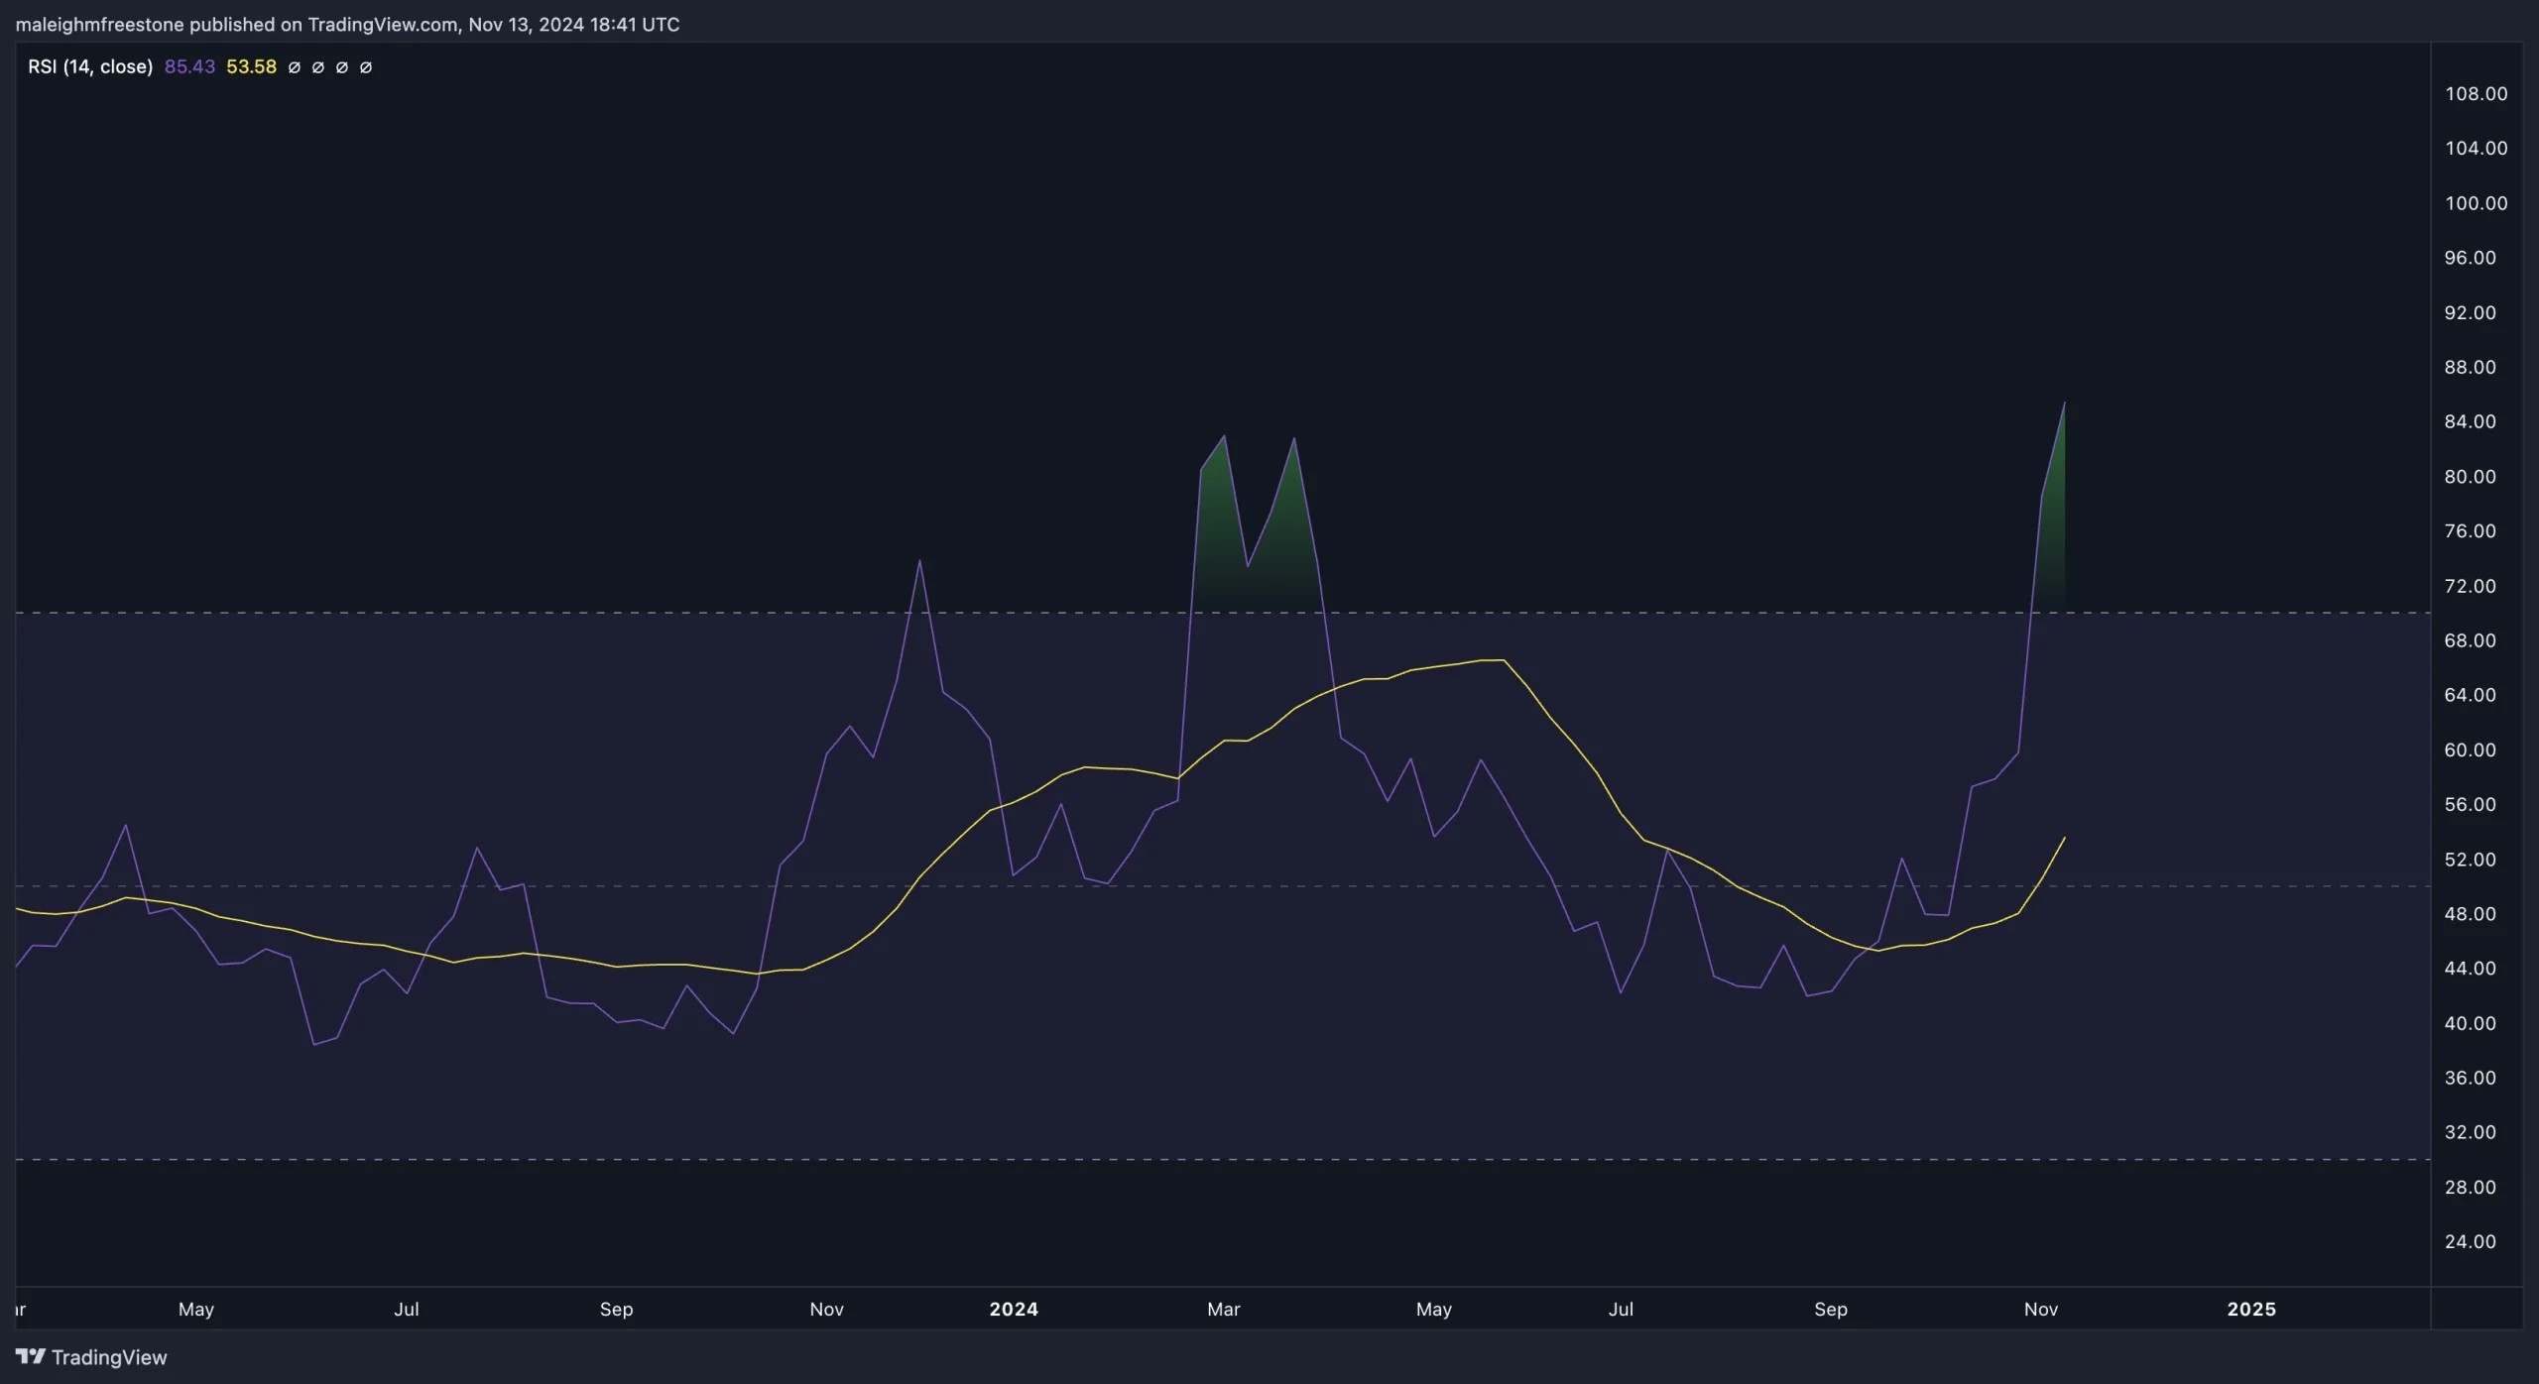
Task: Click the fourth Ø hidden-plot icon
Action: [366, 66]
